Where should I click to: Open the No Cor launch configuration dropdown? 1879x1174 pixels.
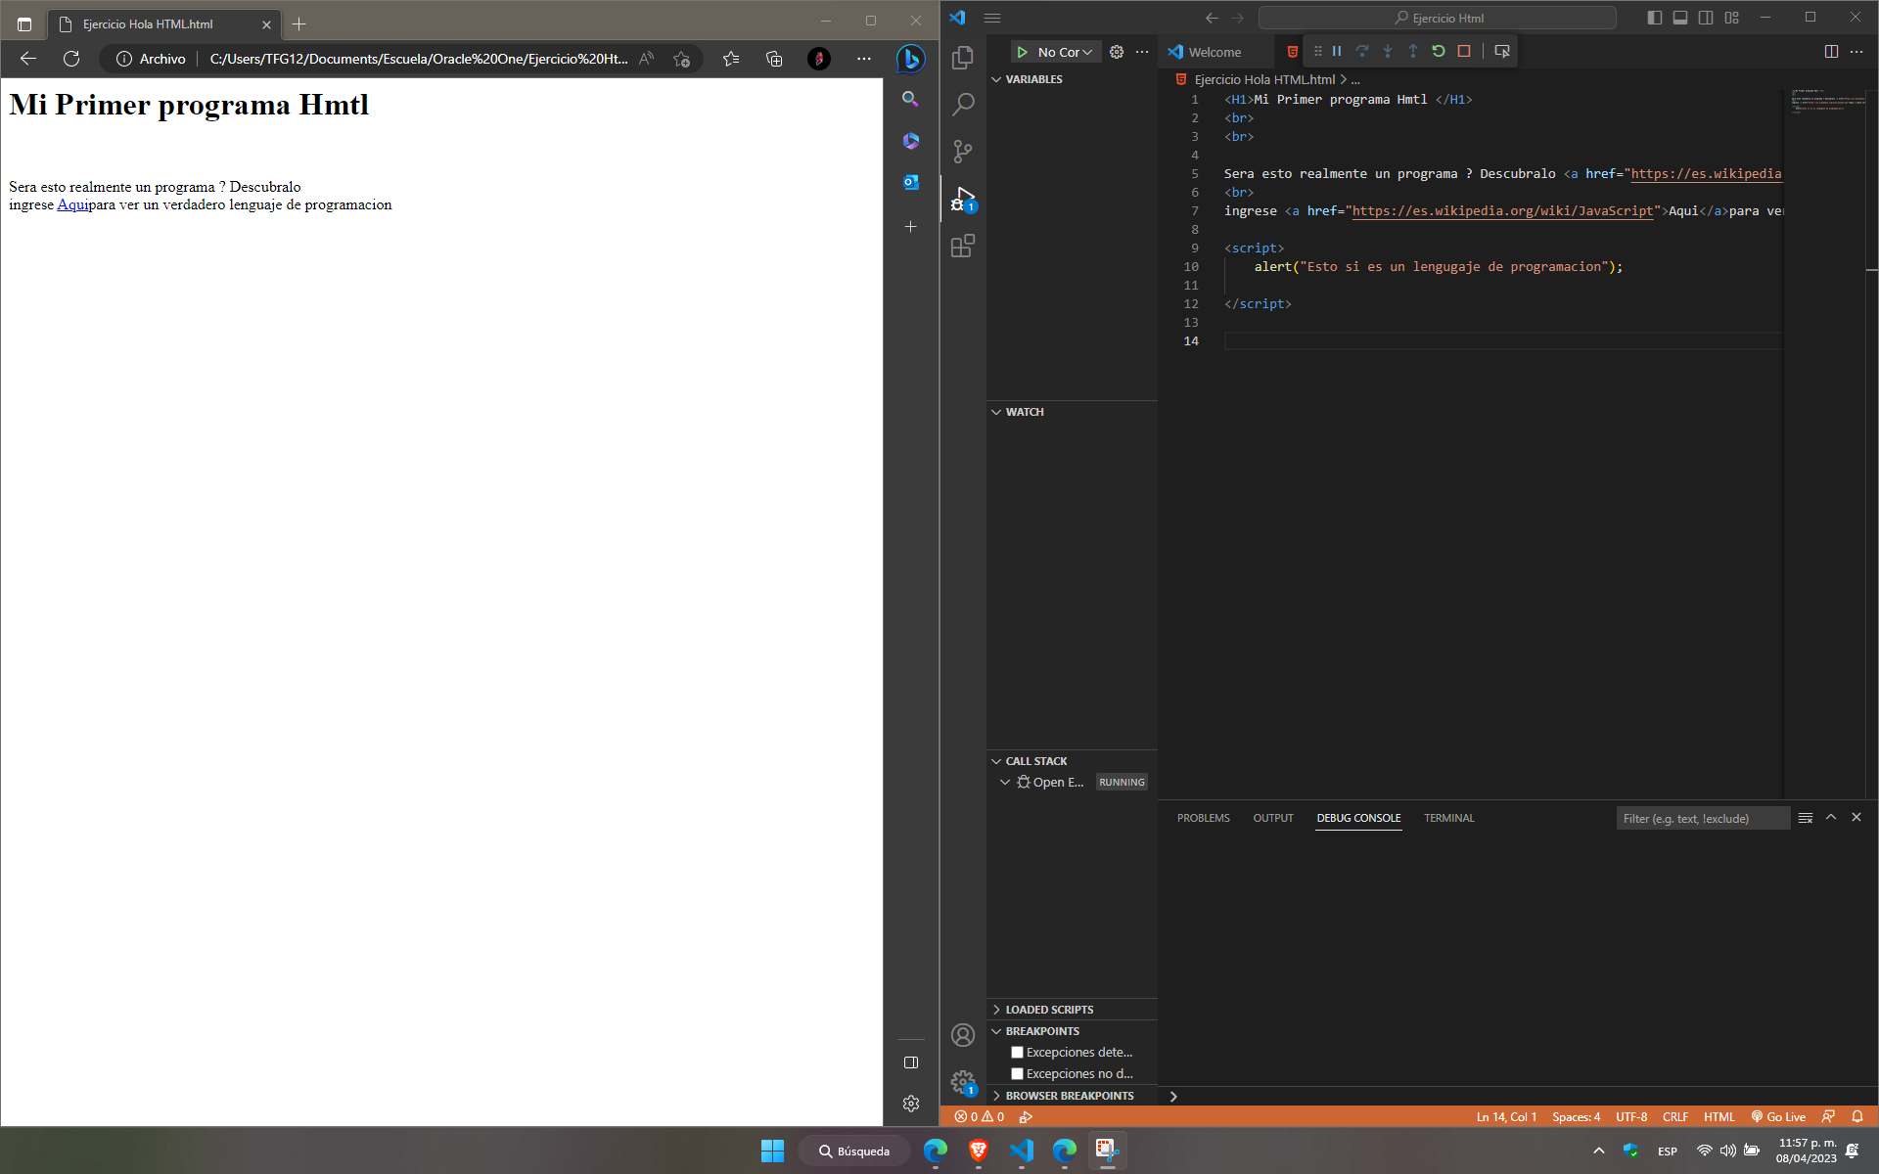1066,52
